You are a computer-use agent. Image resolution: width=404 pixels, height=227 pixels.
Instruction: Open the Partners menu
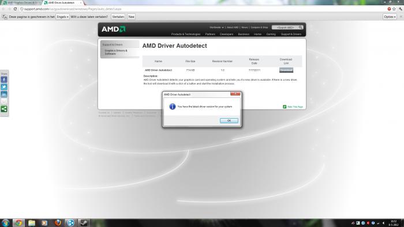point(210,34)
